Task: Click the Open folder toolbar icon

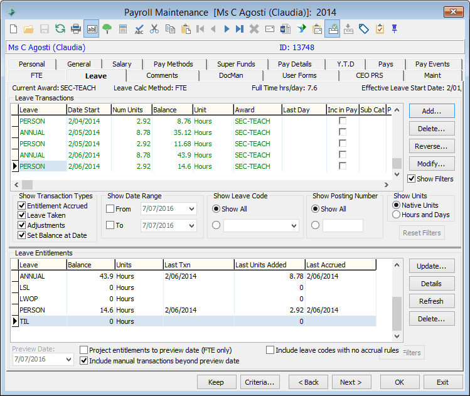Action: tap(29, 29)
